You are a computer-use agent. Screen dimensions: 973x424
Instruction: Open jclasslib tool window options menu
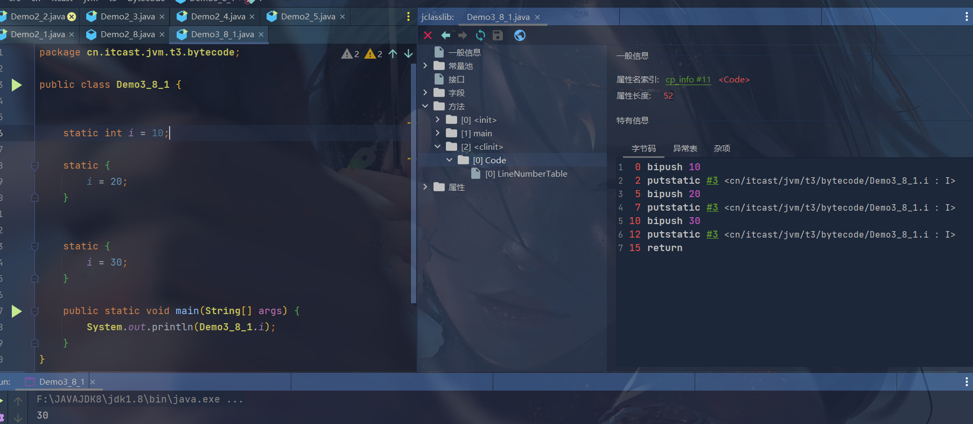(967, 17)
